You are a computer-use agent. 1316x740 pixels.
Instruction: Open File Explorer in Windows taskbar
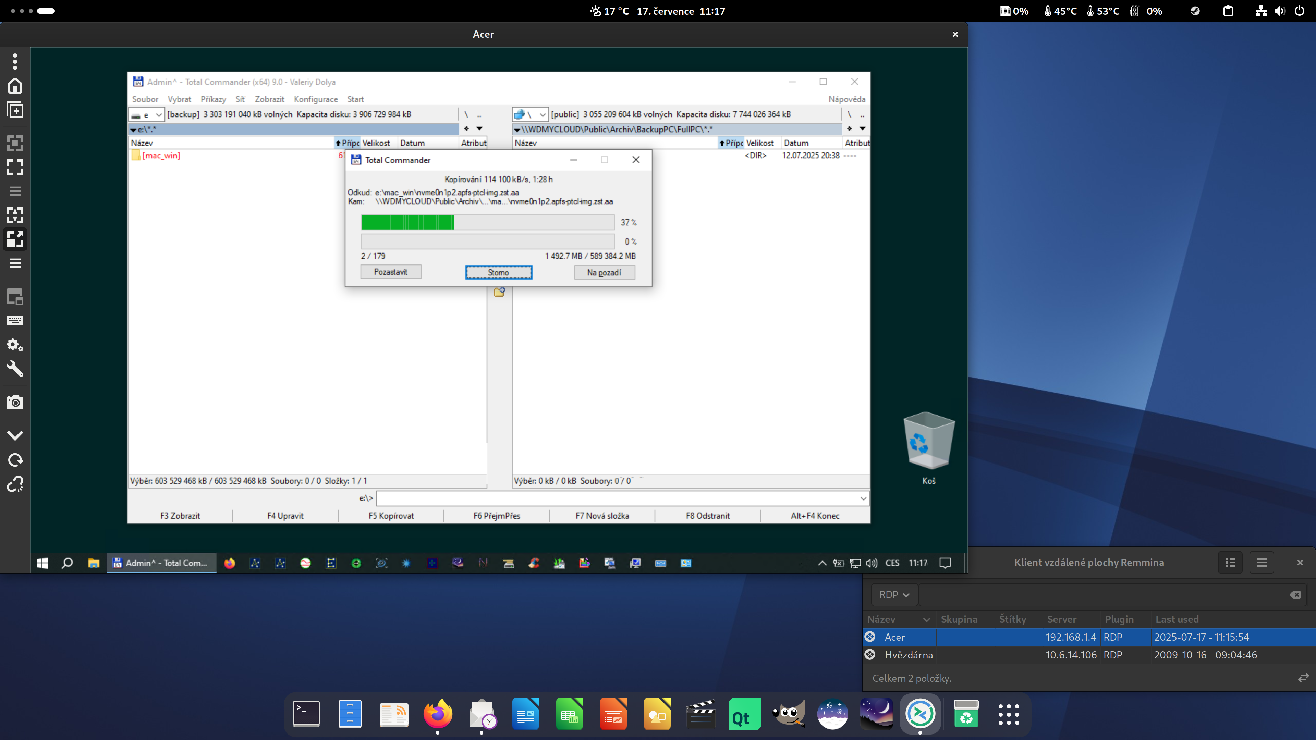(94, 563)
